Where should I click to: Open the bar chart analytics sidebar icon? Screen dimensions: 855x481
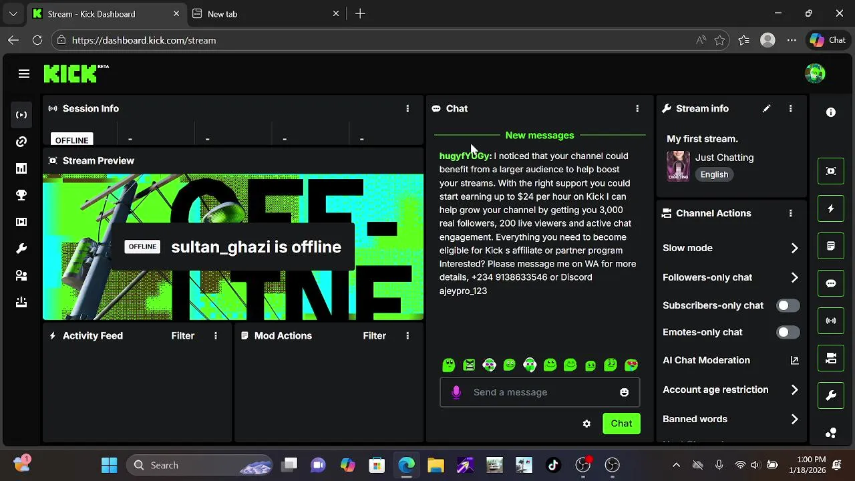coord(21,168)
